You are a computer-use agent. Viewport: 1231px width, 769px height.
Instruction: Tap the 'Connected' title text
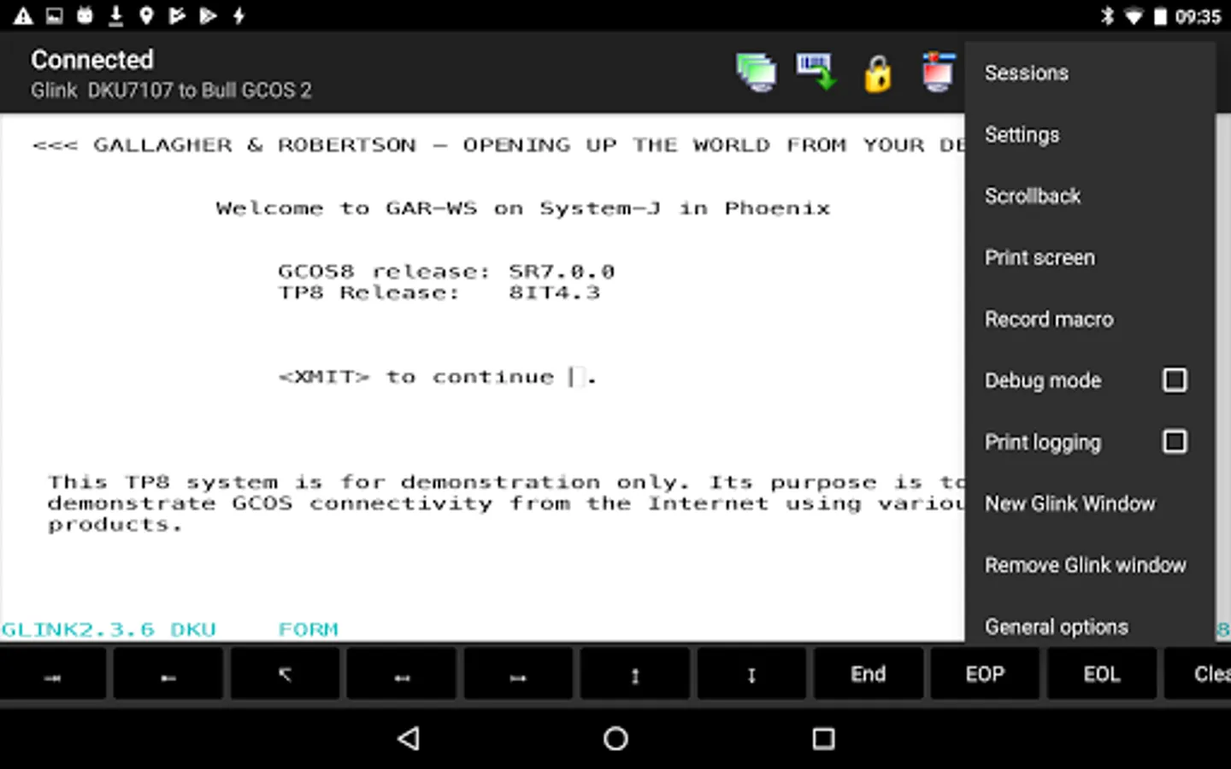(x=92, y=60)
